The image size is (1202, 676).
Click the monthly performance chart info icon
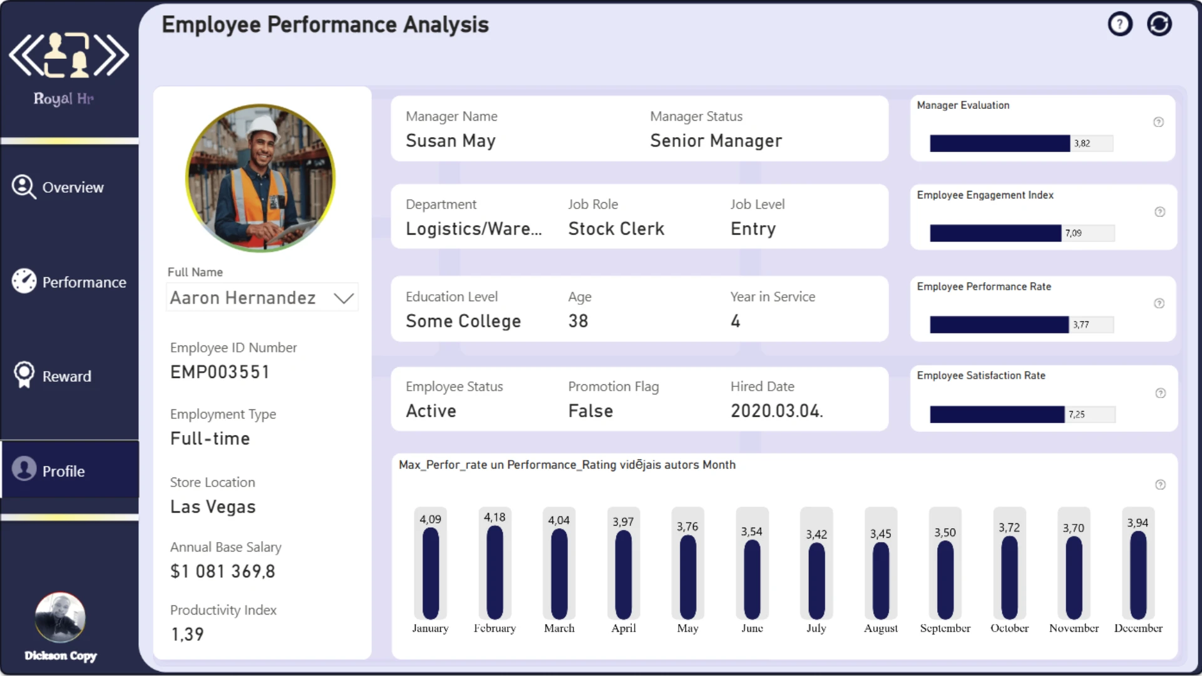(x=1160, y=484)
